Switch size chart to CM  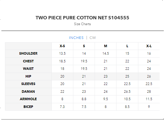tap(92, 38)
